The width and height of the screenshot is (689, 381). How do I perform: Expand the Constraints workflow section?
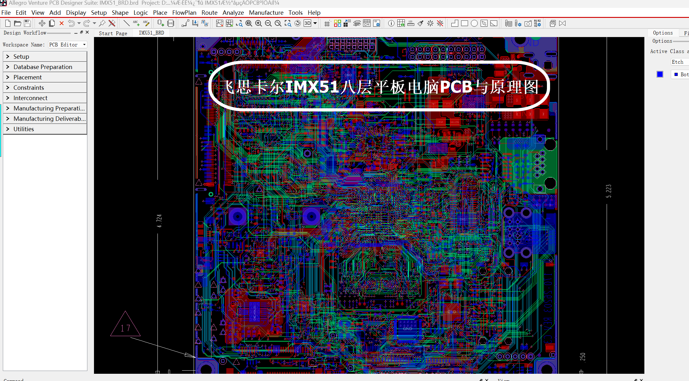45,88
